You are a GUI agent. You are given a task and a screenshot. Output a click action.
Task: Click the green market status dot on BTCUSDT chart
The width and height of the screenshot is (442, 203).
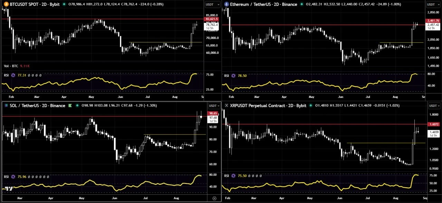click(64, 4)
